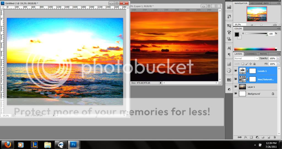Open the Layer Comps panel icon

[229, 64]
